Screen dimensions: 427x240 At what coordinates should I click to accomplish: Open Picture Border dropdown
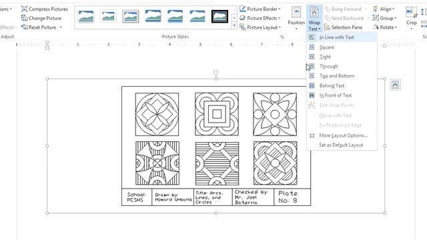point(260,9)
